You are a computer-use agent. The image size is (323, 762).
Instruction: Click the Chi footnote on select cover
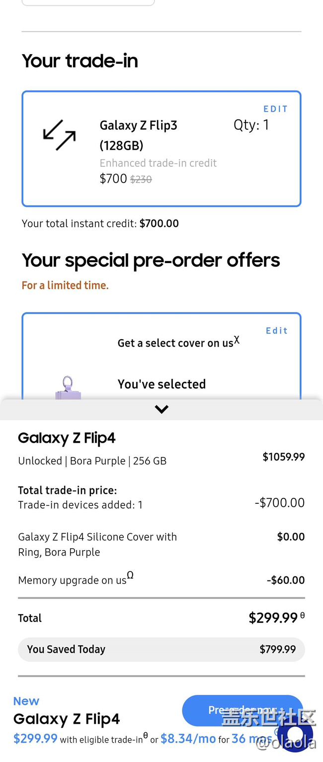[x=237, y=340]
